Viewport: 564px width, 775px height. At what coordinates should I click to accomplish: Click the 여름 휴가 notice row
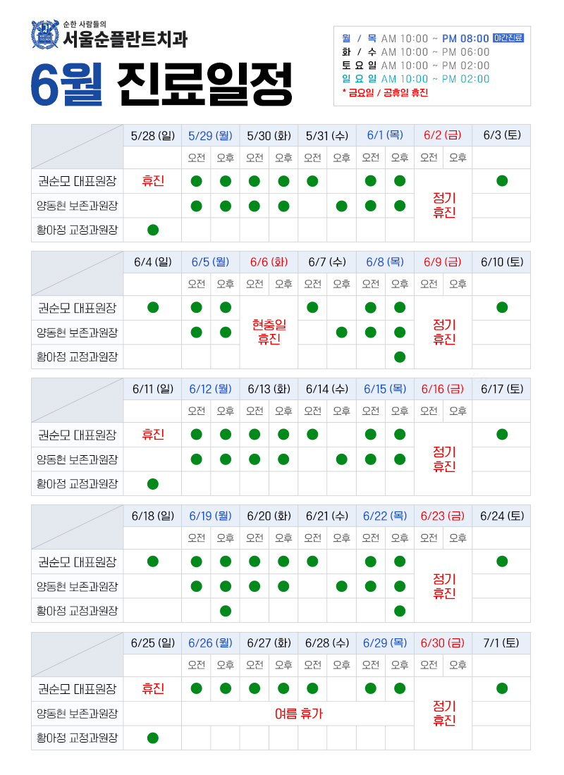pos(298,714)
